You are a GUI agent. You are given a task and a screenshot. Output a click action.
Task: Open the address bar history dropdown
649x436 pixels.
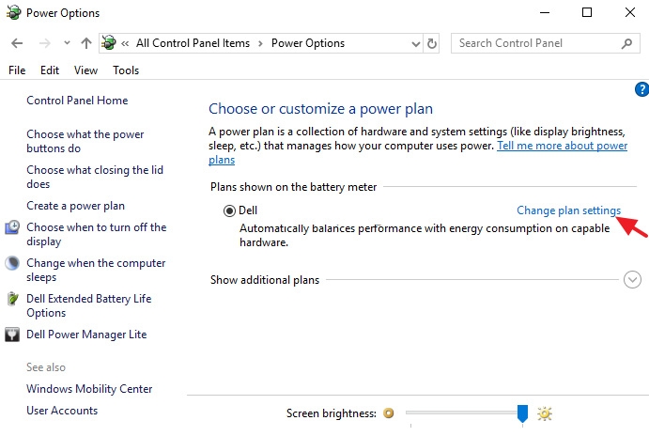[416, 43]
